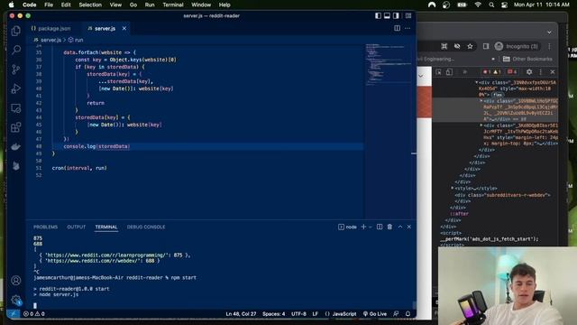The image size is (577, 325).
Task: Change file encoding via UTF-8
Action: tap(298, 314)
